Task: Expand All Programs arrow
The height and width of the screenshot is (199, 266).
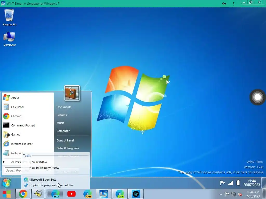Action: [4, 162]
